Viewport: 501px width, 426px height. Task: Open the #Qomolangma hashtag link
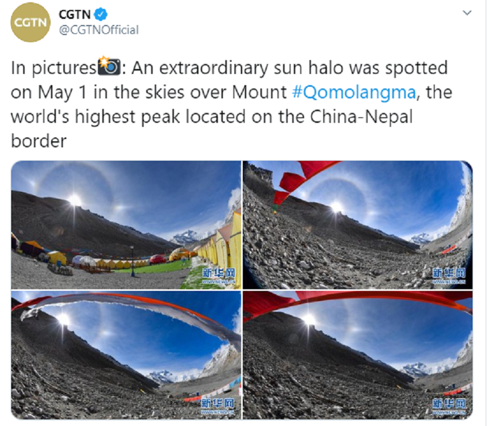coord(354,92)
